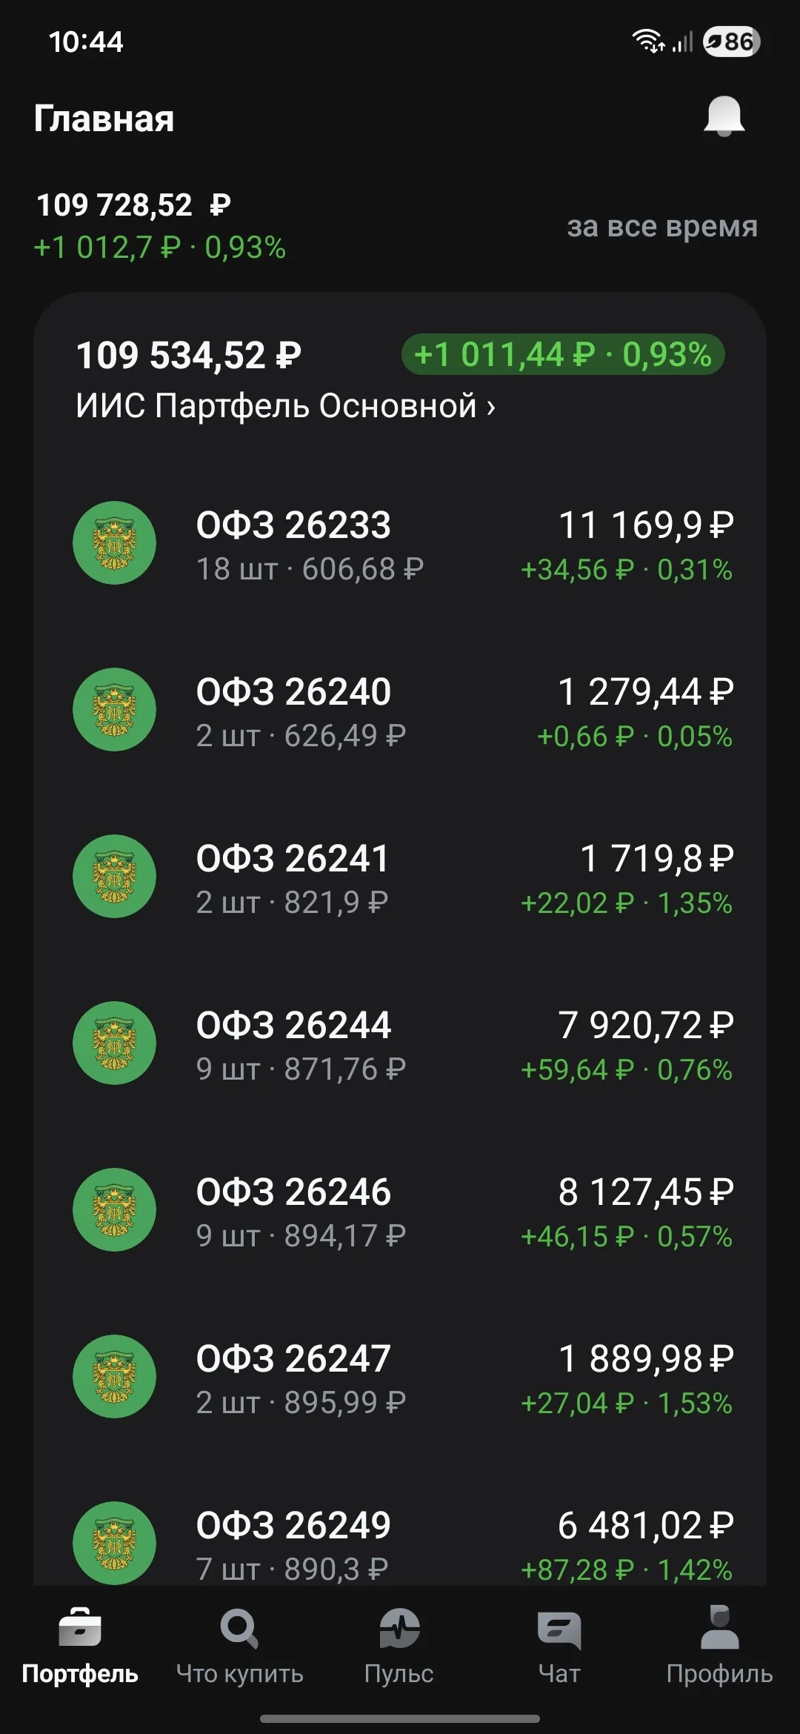800x1734 pixels.
Task: Open the Чат speech bubble tab
Action: [x=559, y=1630]
